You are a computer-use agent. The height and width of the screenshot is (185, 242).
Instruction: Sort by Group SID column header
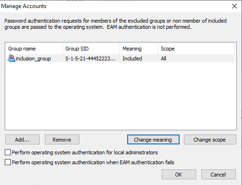click(x=91, y=49)
